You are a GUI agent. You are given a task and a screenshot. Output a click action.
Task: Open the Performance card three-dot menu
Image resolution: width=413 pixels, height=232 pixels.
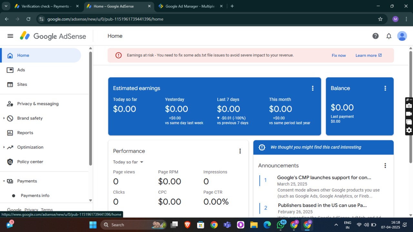(x=240, y=151)
